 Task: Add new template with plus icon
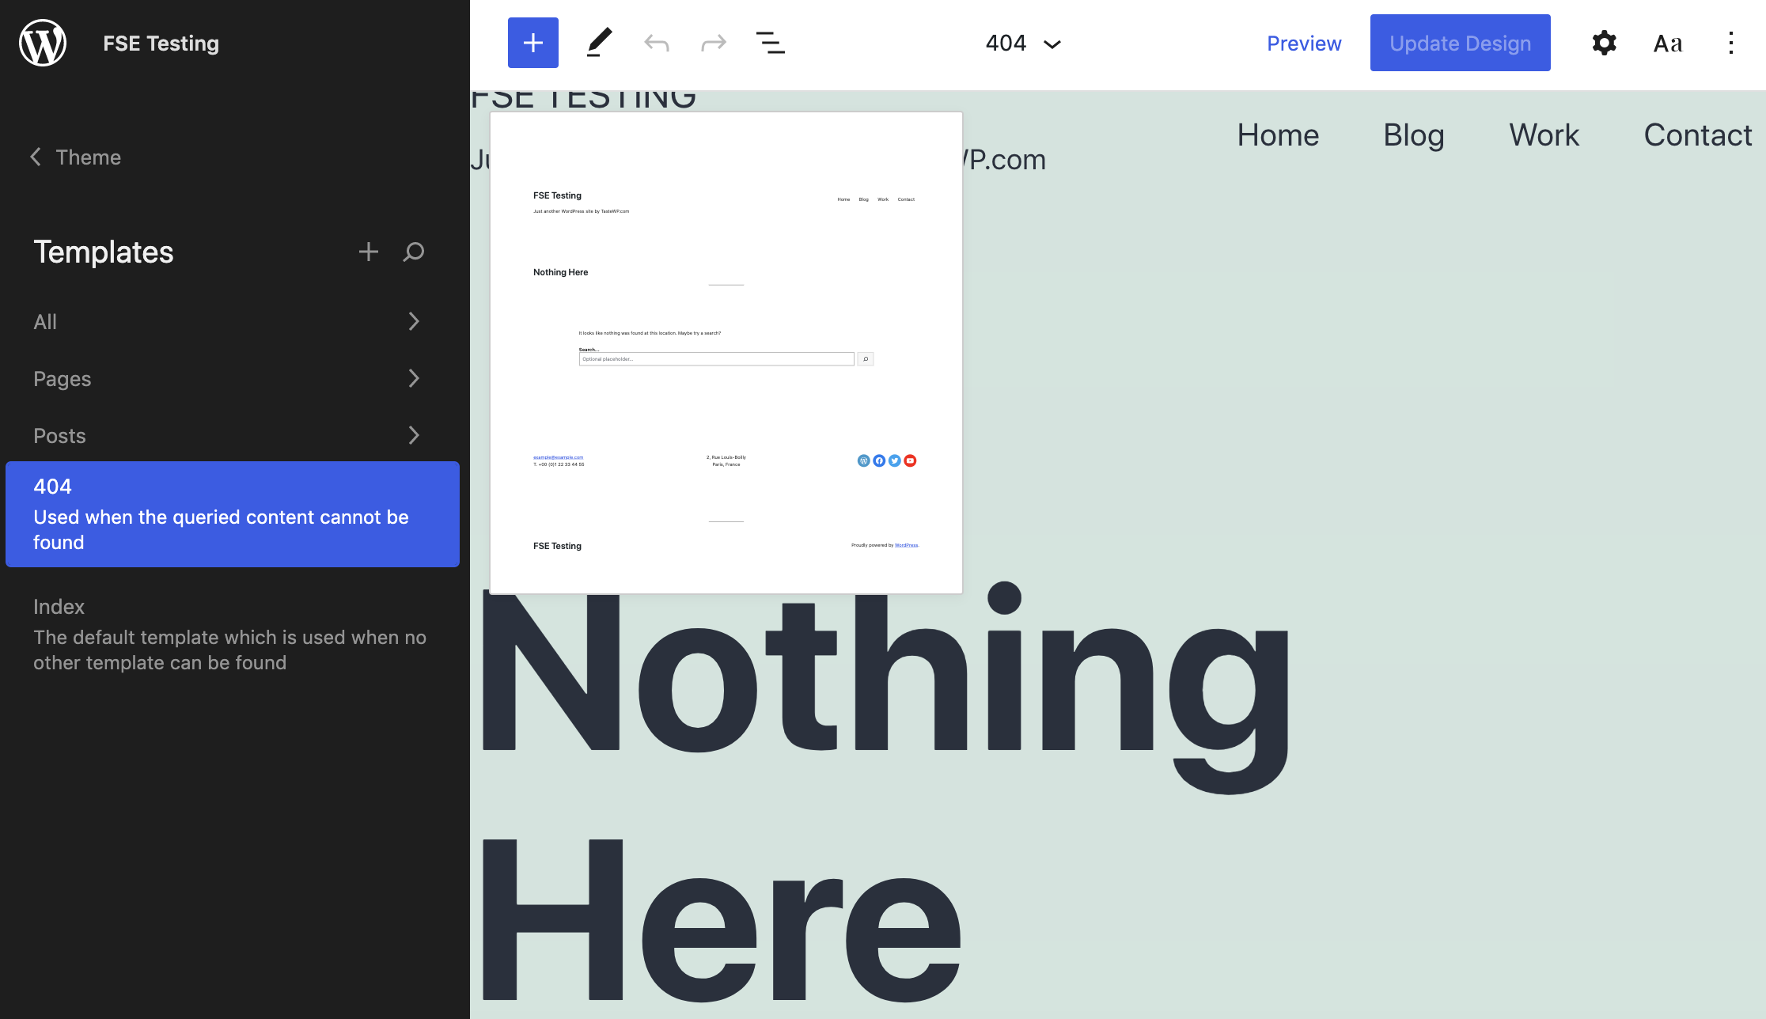[x=368, y=252]
